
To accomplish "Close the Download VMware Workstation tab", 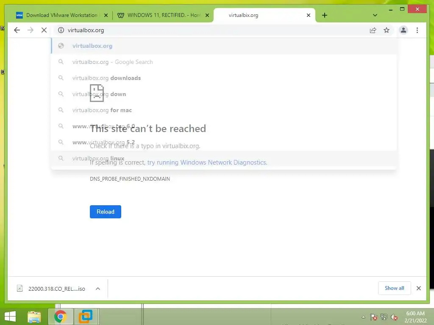I will pos(106,15).
